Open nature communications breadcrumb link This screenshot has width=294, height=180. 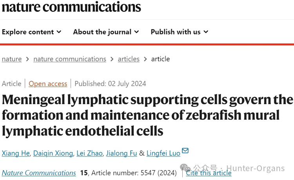point(70,59)
